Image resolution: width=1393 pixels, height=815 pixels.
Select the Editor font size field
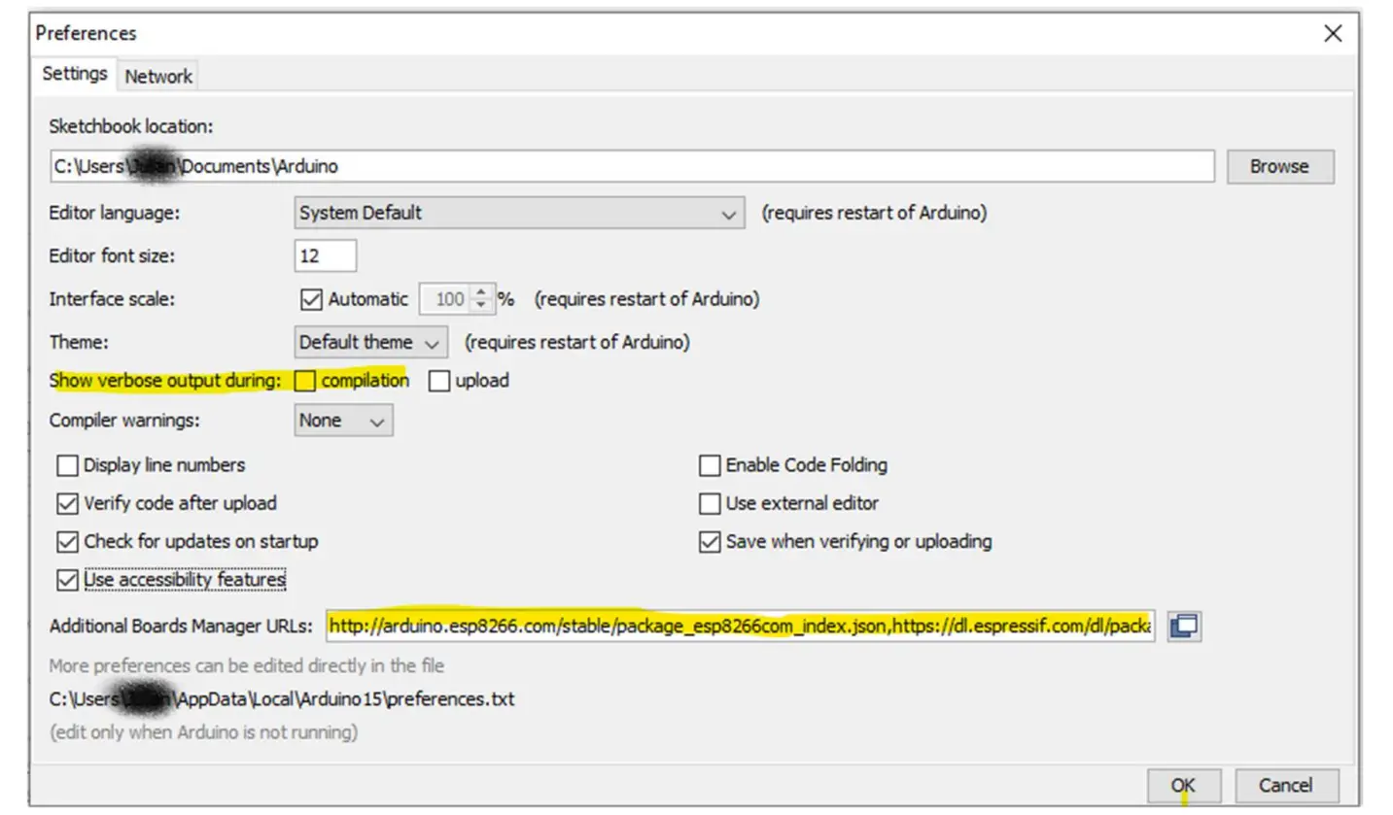coord(325,255)
